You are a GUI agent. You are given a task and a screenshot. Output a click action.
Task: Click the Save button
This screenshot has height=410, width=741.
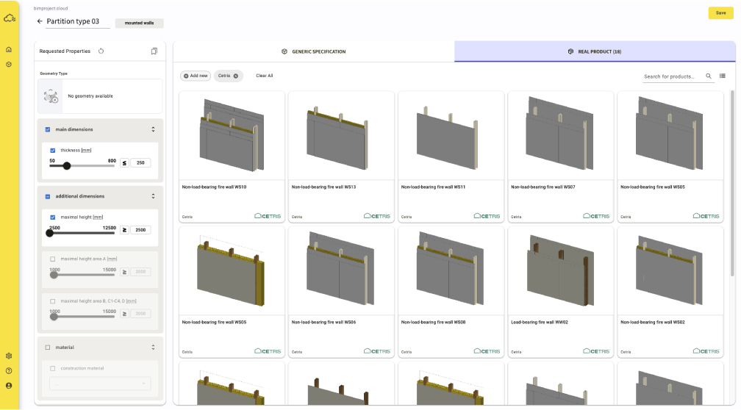(720, 13)
